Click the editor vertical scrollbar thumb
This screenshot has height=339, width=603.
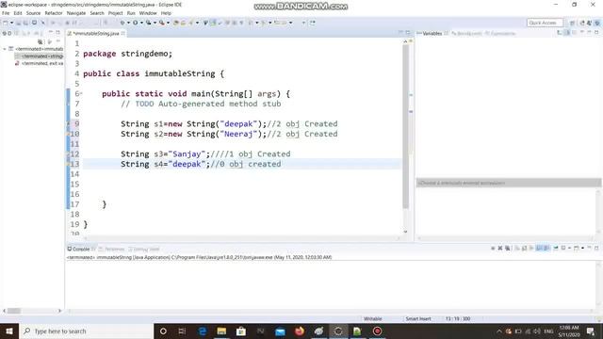tap(406, 127)
